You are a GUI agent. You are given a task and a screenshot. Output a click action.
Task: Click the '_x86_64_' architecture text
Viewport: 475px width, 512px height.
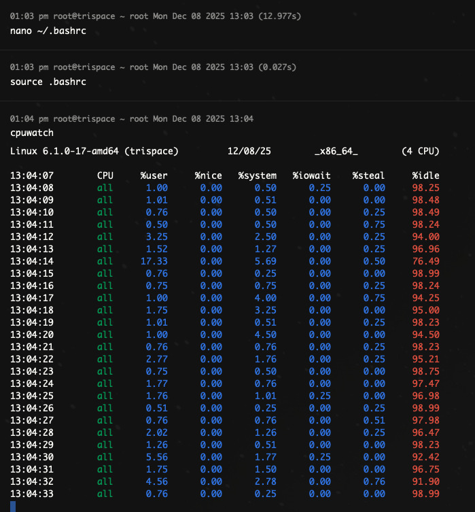point(336,151)
